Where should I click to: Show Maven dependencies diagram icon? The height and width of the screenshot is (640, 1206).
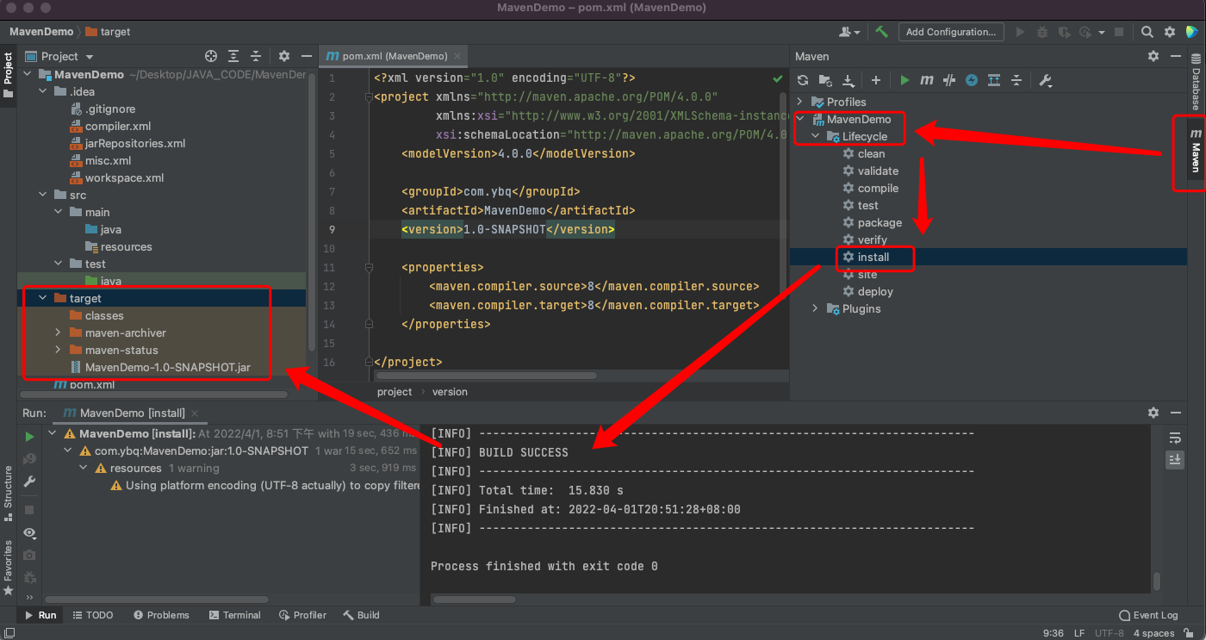[x=994, y=80]
